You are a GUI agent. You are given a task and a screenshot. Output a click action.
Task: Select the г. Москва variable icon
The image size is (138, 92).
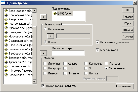[x=6, y=71]
